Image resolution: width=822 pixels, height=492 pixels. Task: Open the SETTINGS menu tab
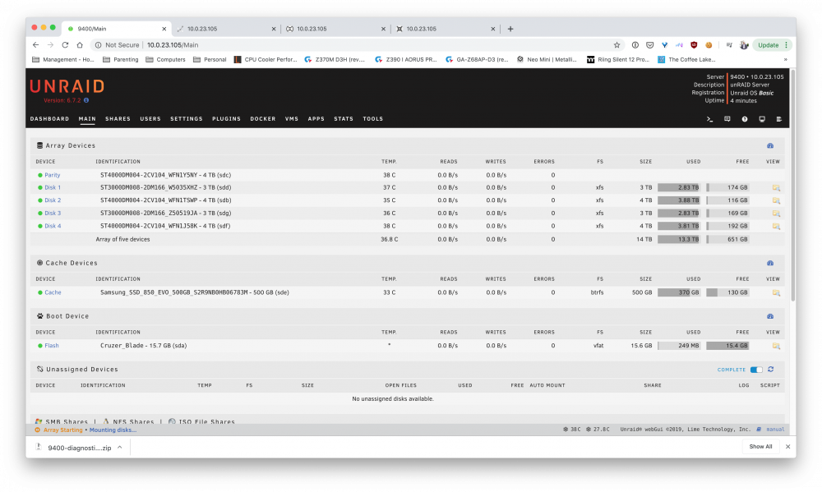pos(187,119)
